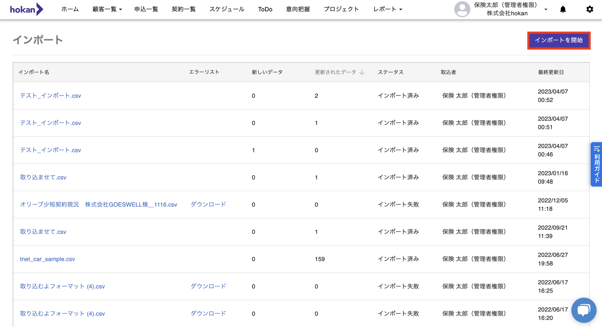Open the オリーブ少短契約現況 csv import

tap(98, 205)
